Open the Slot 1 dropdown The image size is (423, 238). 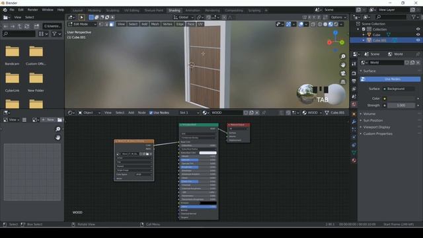189,112
